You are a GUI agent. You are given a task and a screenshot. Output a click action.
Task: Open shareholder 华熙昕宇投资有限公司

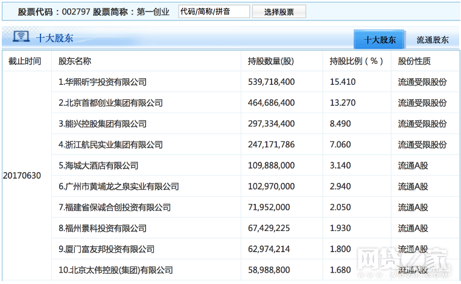pyautogui.click(x=103, y=82)
